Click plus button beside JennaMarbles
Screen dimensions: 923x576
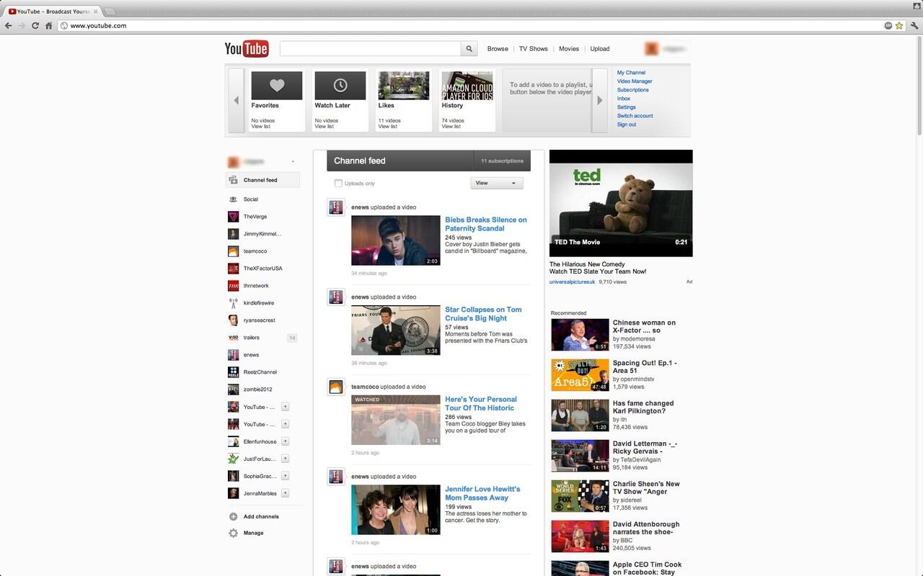[286, 493]
